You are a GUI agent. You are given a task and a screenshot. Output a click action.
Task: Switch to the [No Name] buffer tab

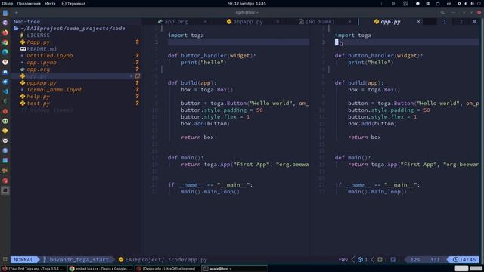tap(319, 22)
